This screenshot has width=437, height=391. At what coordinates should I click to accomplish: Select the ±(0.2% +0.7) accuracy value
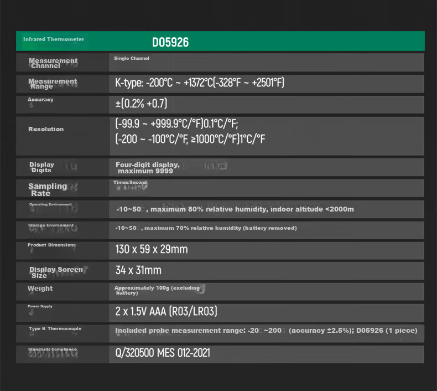(x=141, y=104)
